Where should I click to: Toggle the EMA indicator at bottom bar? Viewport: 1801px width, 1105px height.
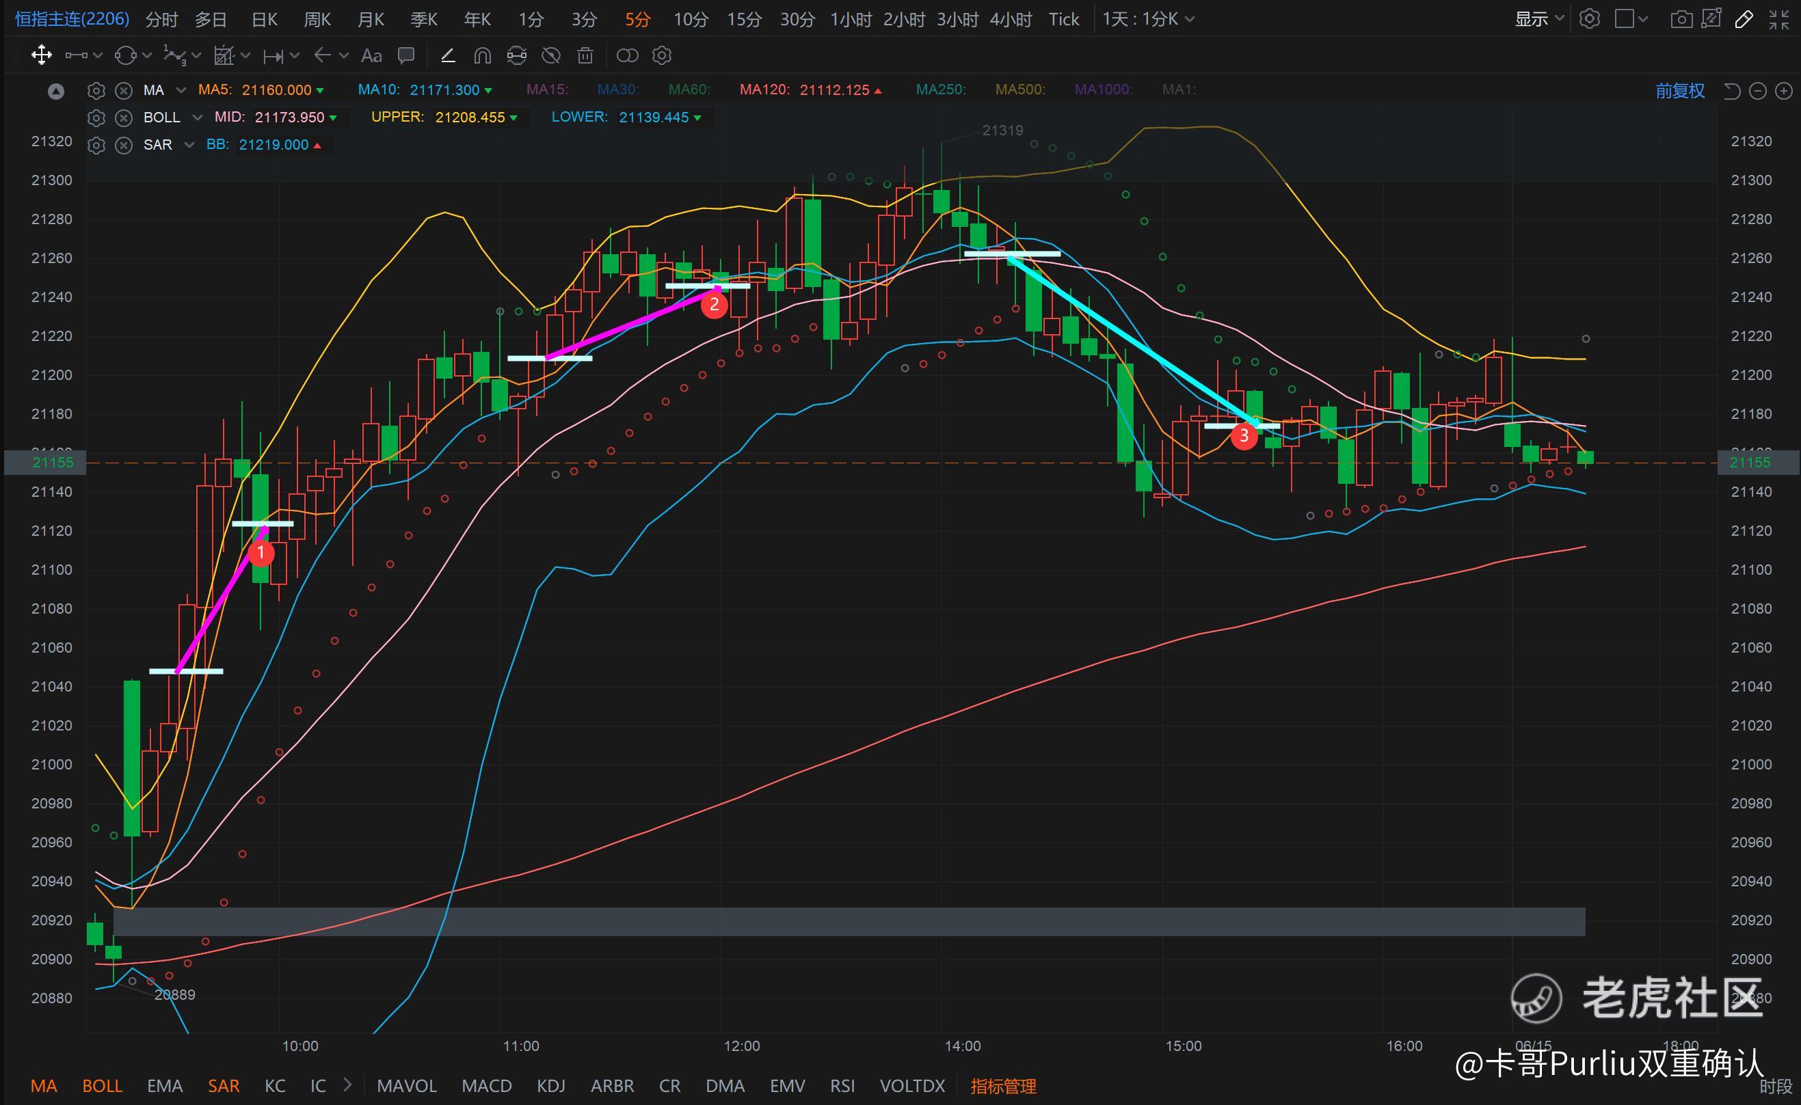pos(165,1086)
